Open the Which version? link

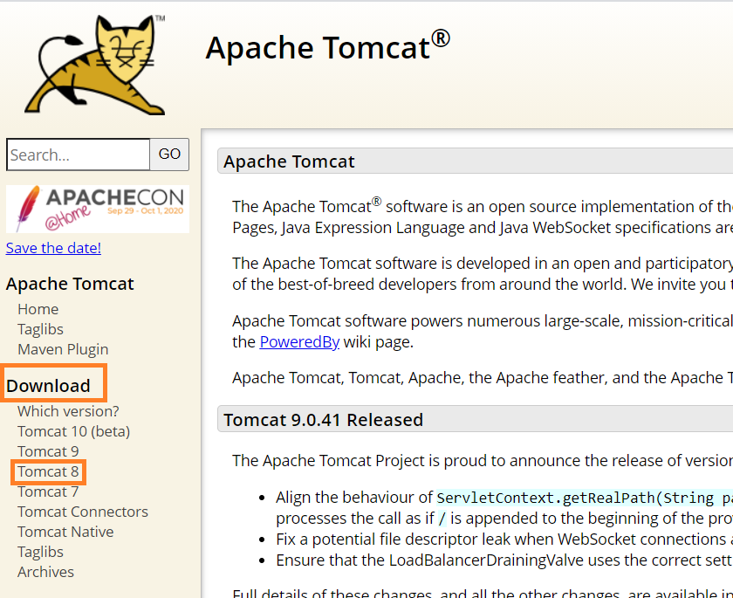pos(68,411)
